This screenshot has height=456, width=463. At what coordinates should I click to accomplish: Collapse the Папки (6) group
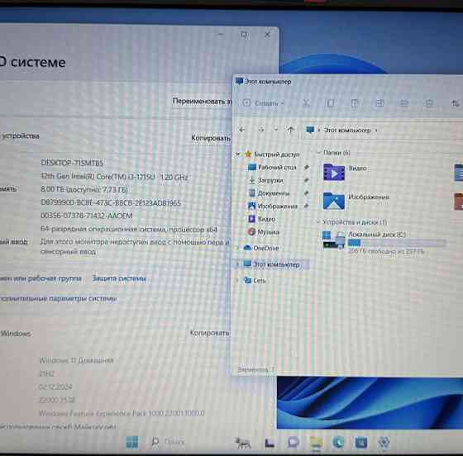click(x=318, y=153)
